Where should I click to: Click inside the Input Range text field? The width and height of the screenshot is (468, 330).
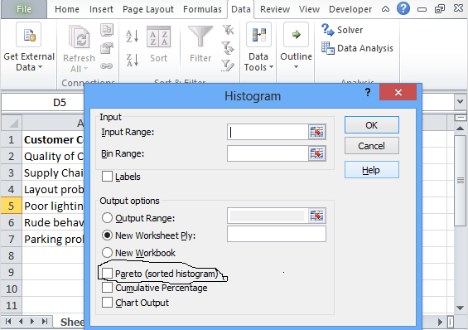pyautogui.click(x=268, y=132)
